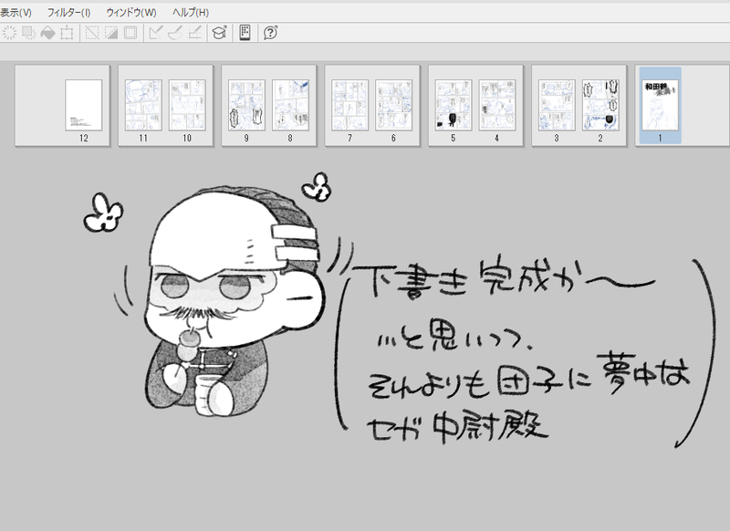
Task: Select page 5 thumbnail
Action: tap(454, 105)
